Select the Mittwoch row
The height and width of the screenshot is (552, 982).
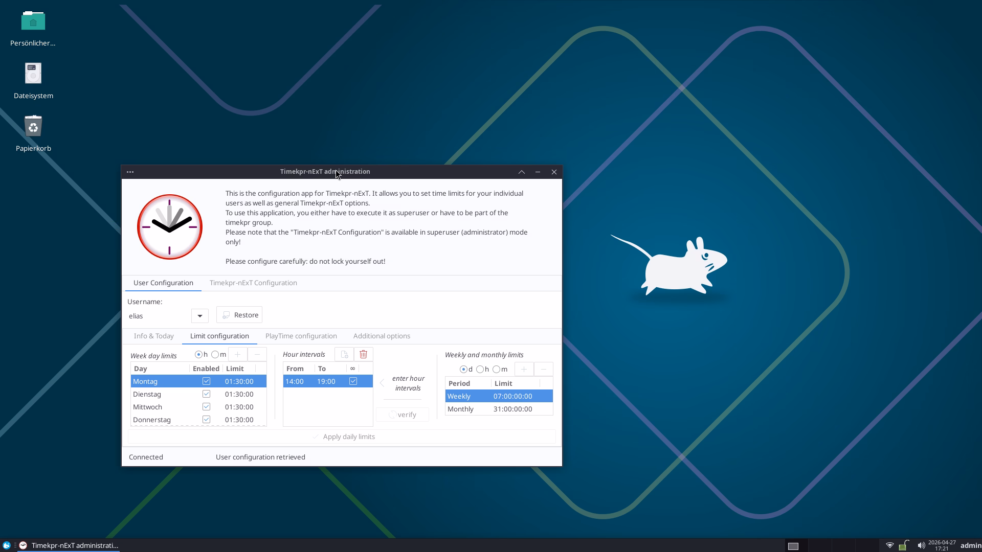[x=198, y=407]
